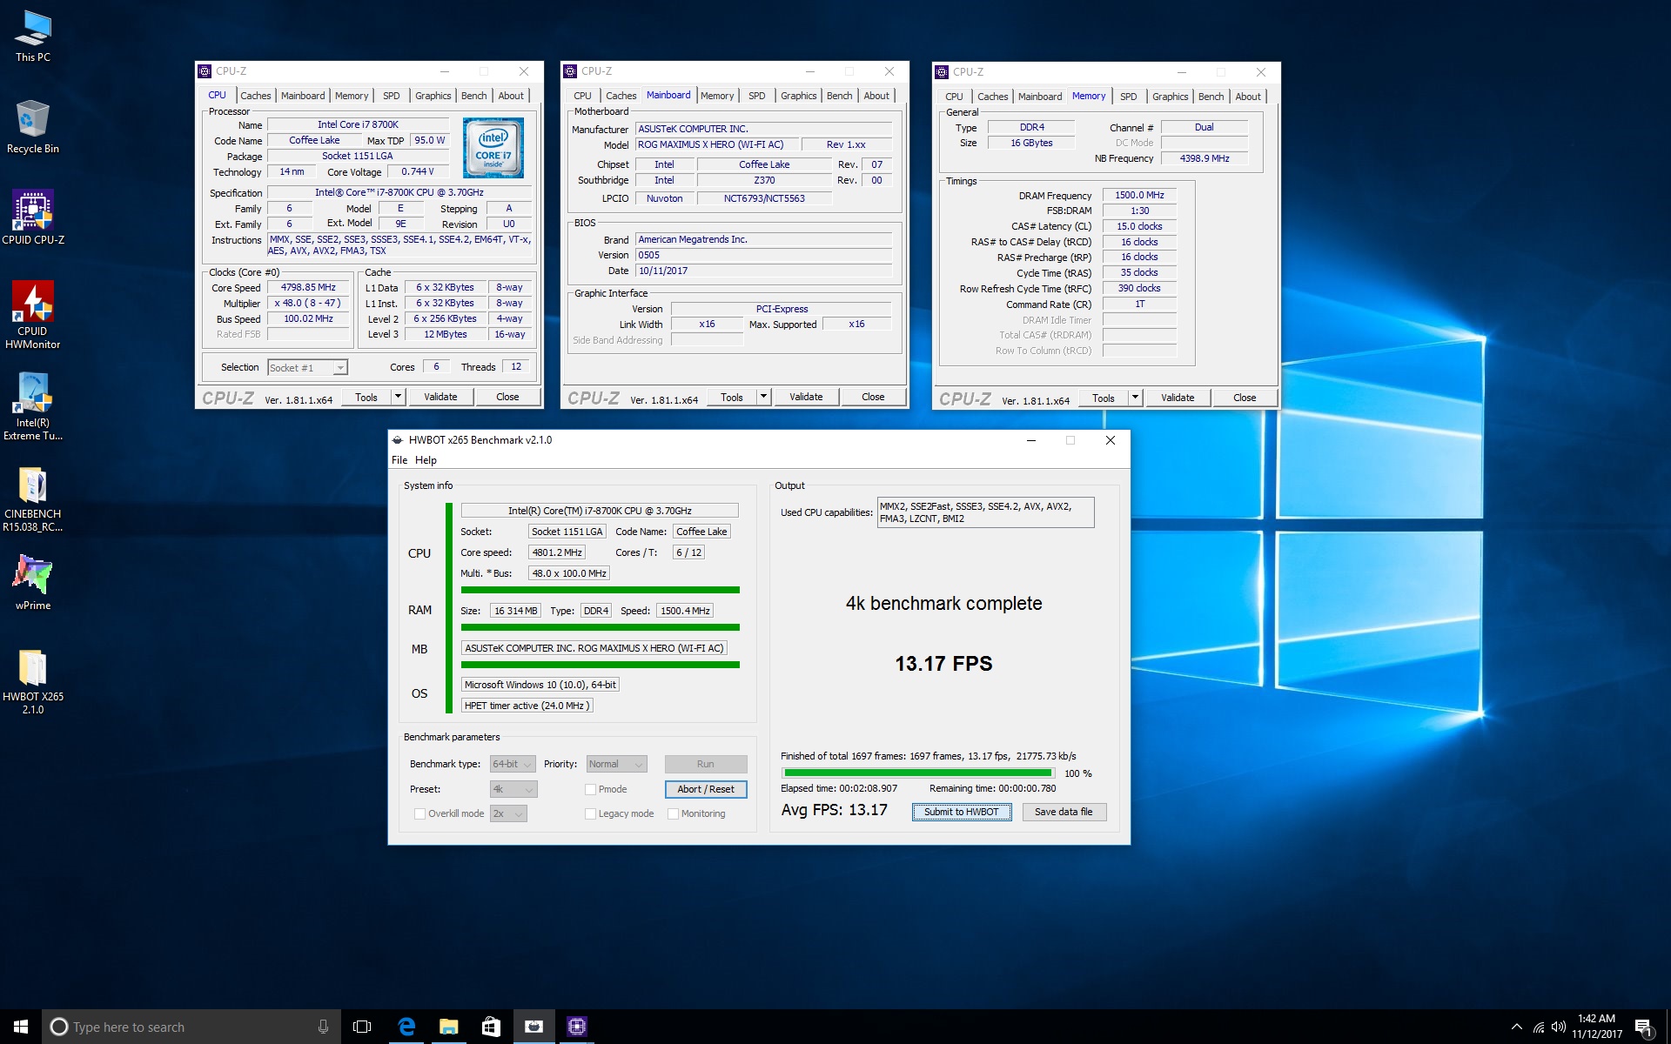1671x1044 pixels.
Task: Launch wPrime desktop icon
Action: click(33, 582)
